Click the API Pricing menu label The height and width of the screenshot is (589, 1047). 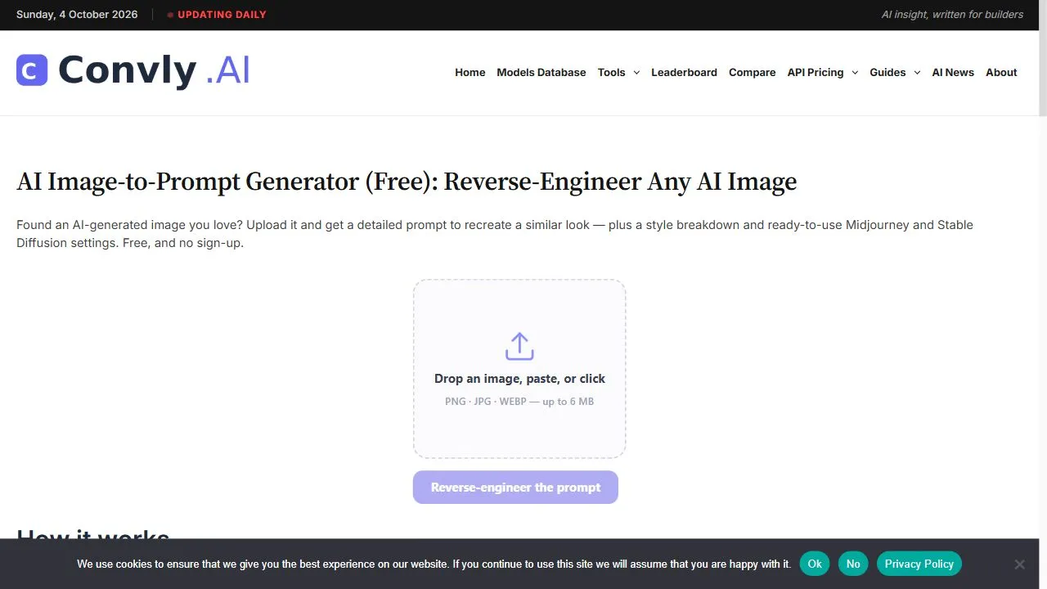click(816, 73)
